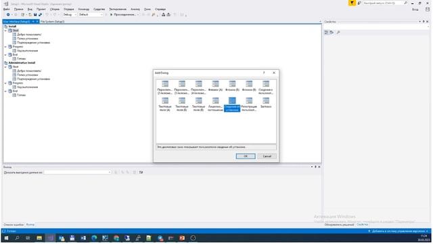Collapse the Progress node under Install
The height and width of the screenshot is (244, 433).
point(5,47)
